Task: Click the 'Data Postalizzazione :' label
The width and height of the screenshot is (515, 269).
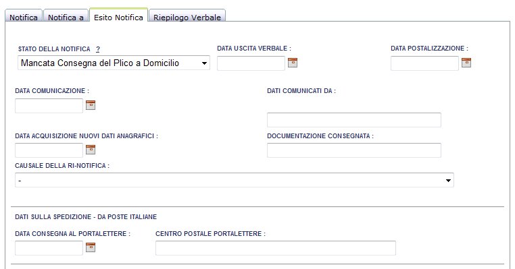Action: coord(429,49)
